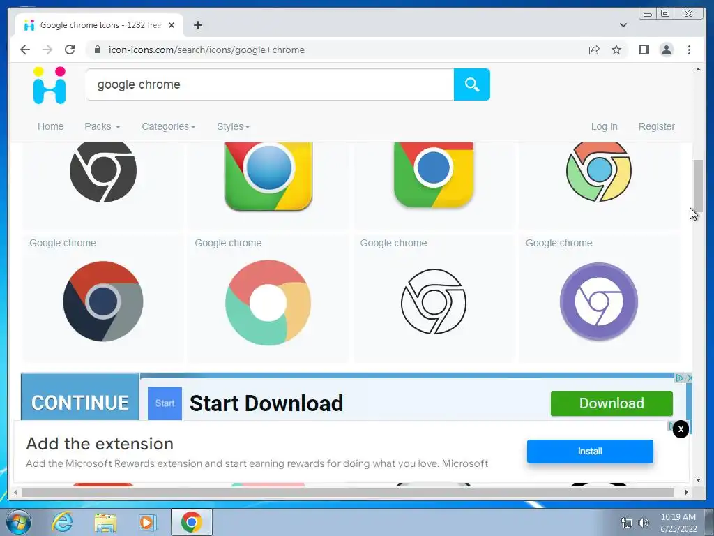714x536 pixels.
Task: View the site security padlock info
Action: [97, 50]
